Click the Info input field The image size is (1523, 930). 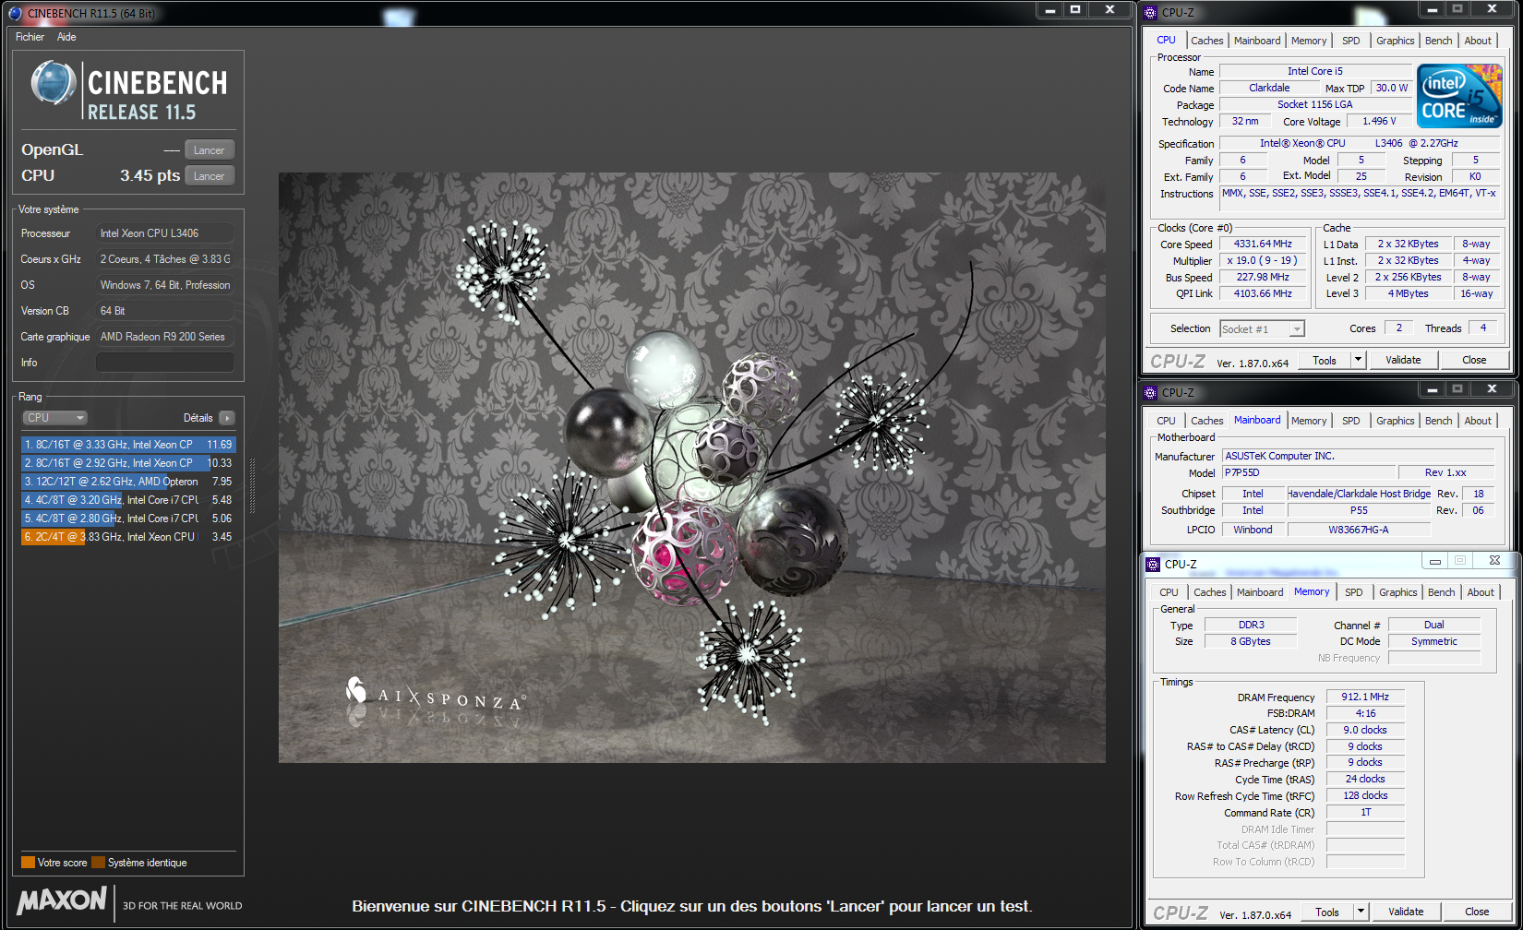(165, 363)
